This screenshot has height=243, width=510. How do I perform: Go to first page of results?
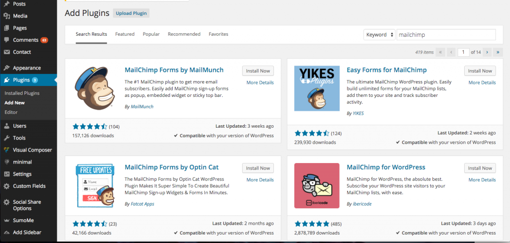440,52
